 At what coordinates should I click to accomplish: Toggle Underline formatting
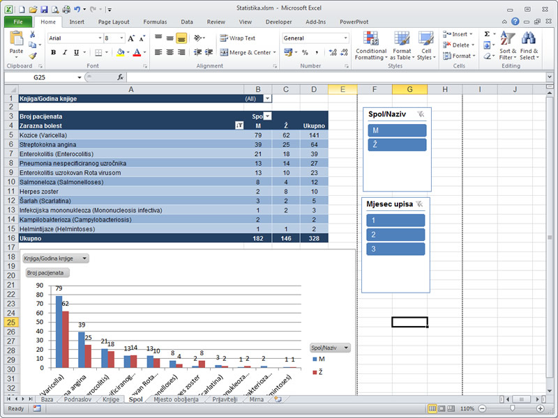(x=76, y=53)
